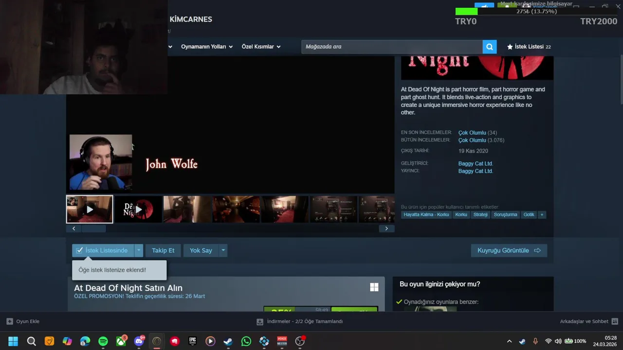Open Xbox app from taskbar
Screen dimensions: 623x350
pyautogui.click(x=121, y=341)
